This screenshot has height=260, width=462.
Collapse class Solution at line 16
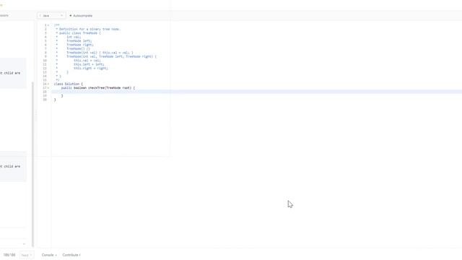(x=48, y=84)
